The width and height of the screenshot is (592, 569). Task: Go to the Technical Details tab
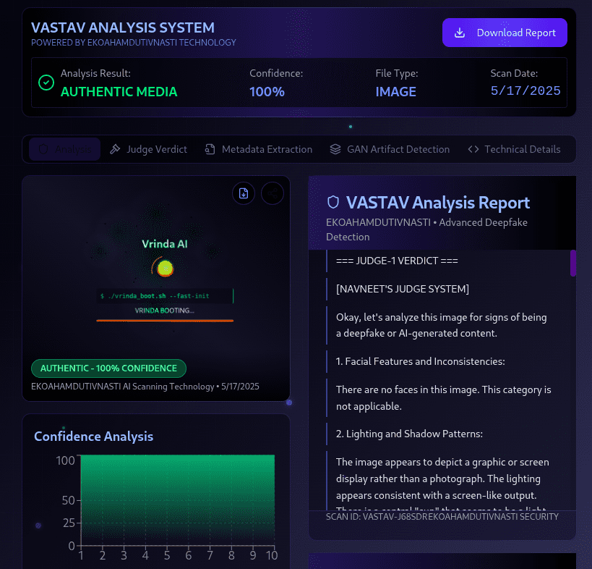click(514, 149)
